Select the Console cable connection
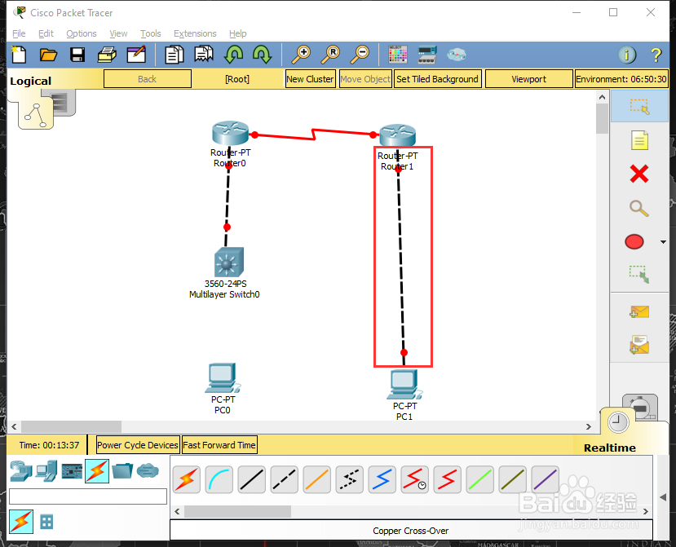 point(219,479)
